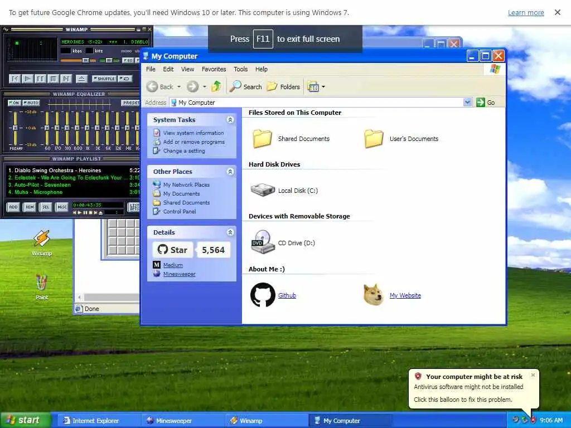Image resolution: width=571 pixels, height=428 pixels.
Task: Click the Search toolbar button
Action: (x=246, y=86)
